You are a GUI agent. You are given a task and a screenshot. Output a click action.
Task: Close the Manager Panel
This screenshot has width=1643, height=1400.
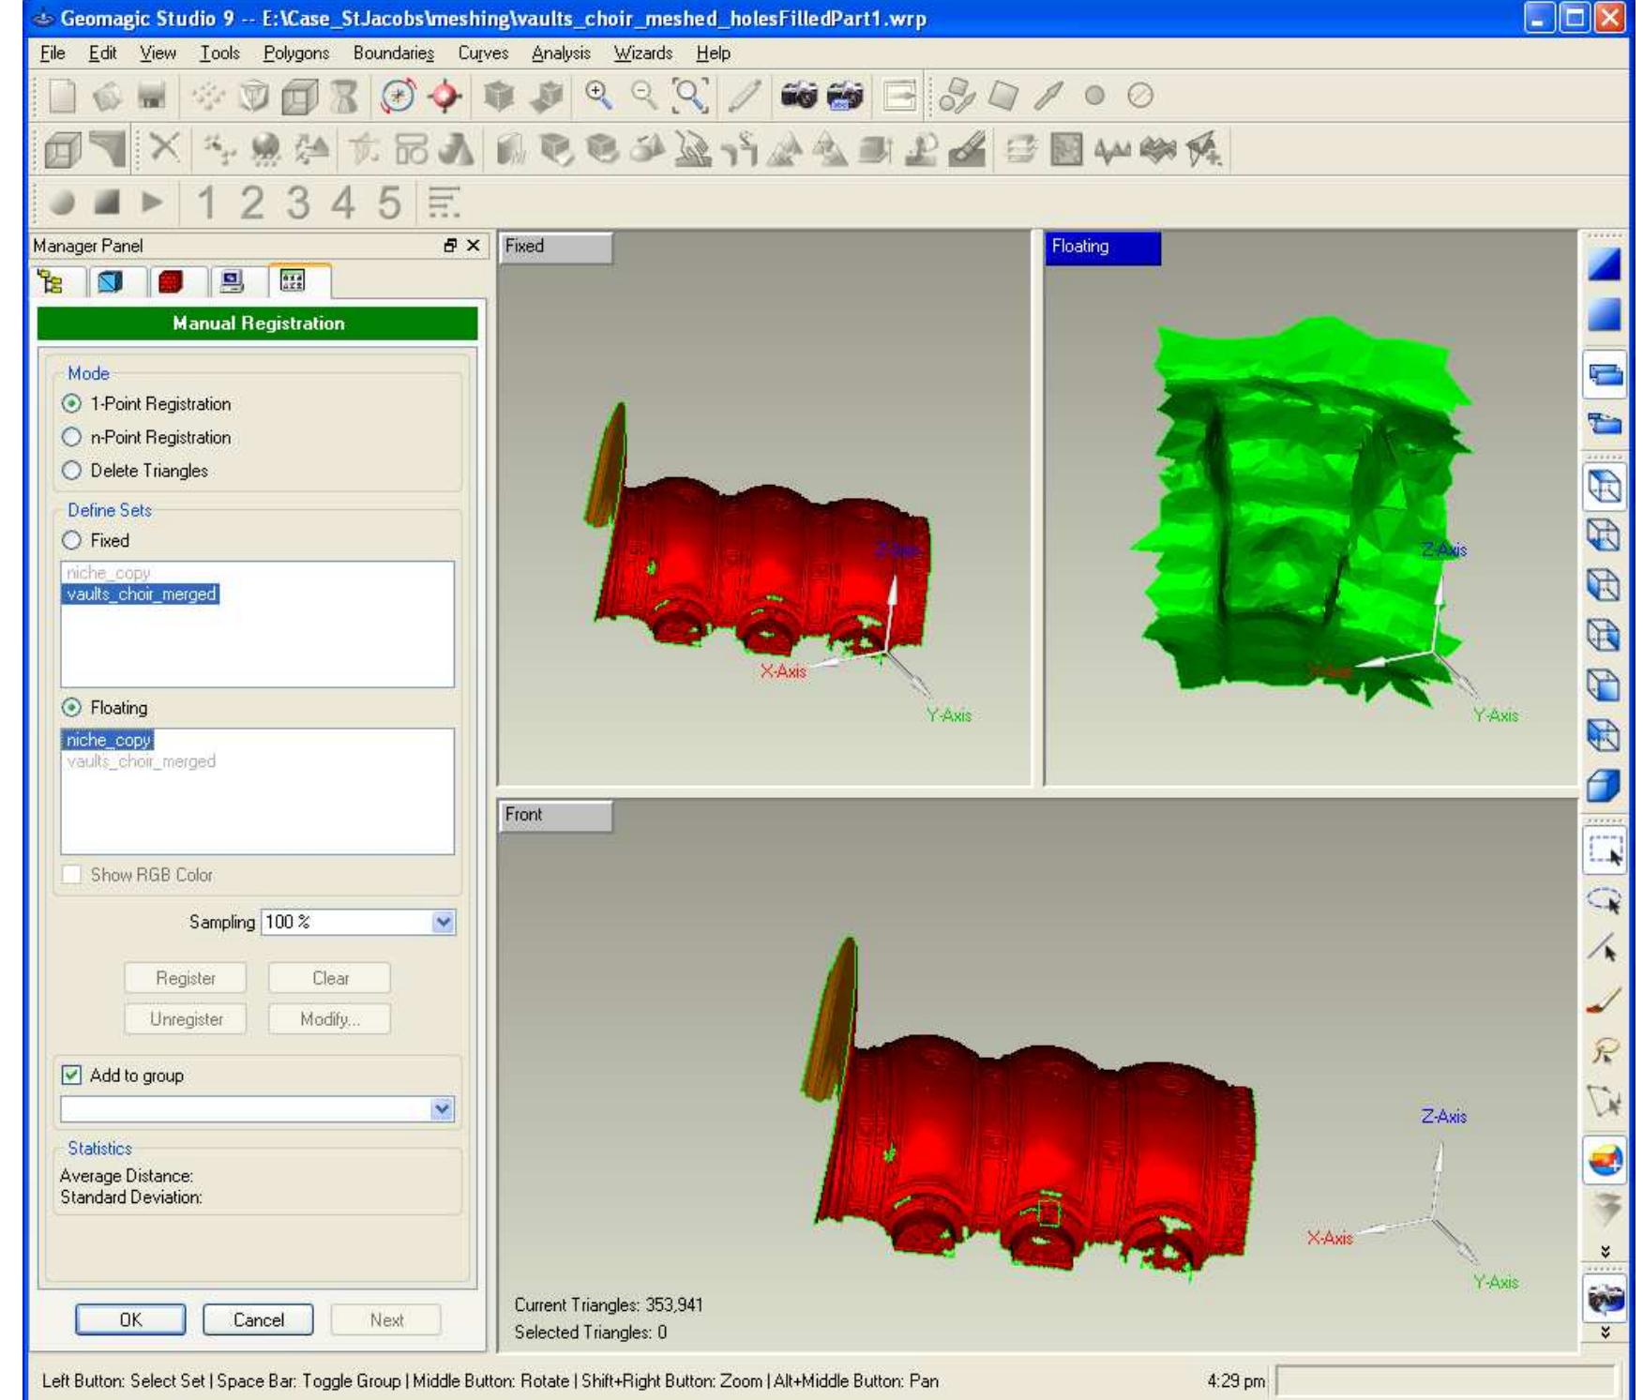click(x=474, y=246)
